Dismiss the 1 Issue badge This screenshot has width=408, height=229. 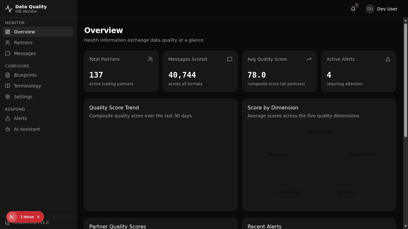click(38, 217)
